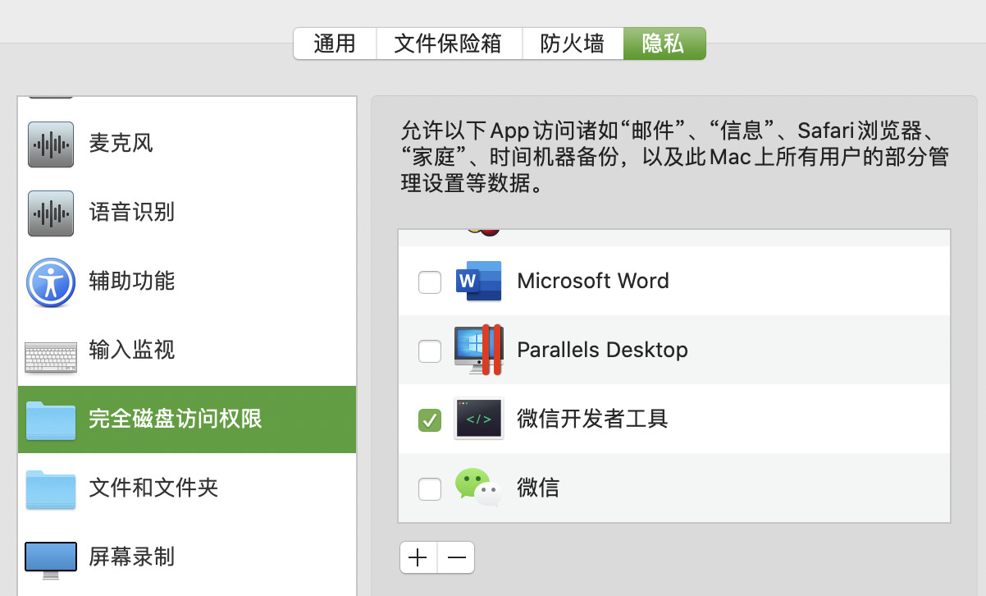Click the Parallels Desktop app icon
The height and width of the screenshot is (596, 986).
point(478,350)
